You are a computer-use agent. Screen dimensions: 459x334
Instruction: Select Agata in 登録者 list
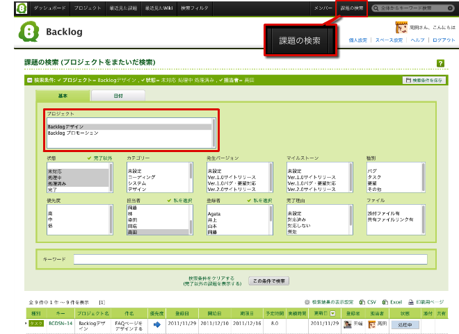click(238, 214)
